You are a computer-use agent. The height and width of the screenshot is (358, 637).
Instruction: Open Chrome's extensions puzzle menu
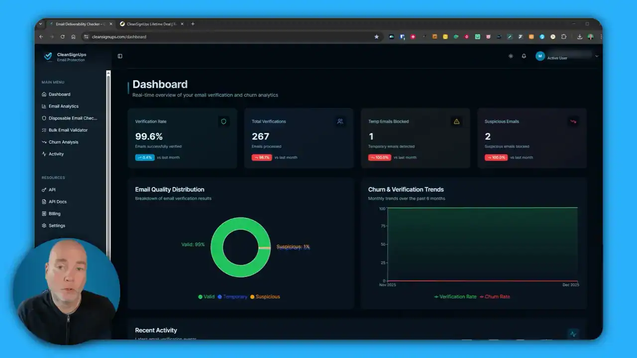coord(564,36)
